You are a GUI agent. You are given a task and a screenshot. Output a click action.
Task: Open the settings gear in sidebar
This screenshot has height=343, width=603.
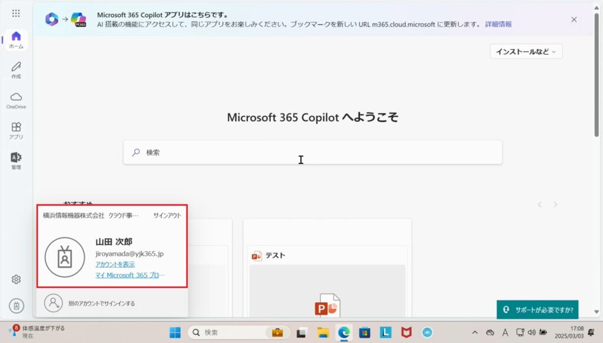coord(16,279)
